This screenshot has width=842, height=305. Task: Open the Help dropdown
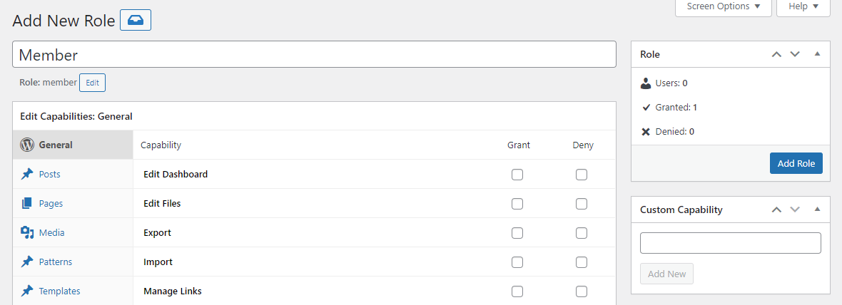pyautogui.click(x=803, y=6)
